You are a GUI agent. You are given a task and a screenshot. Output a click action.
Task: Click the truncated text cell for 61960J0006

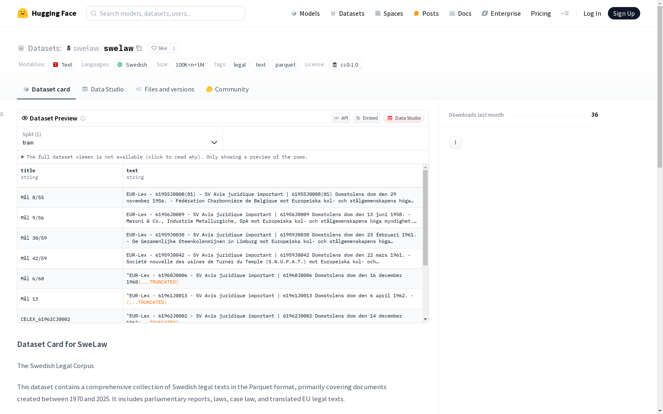273,279
